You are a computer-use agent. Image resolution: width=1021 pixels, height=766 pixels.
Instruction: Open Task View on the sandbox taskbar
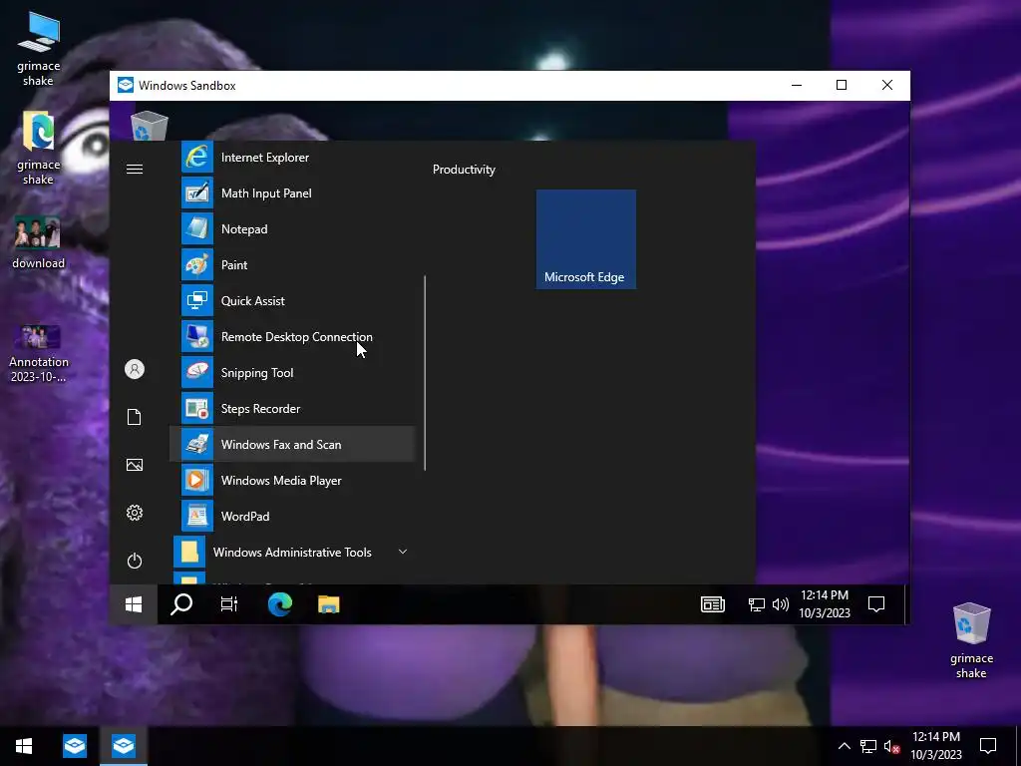tap(229, 604)
